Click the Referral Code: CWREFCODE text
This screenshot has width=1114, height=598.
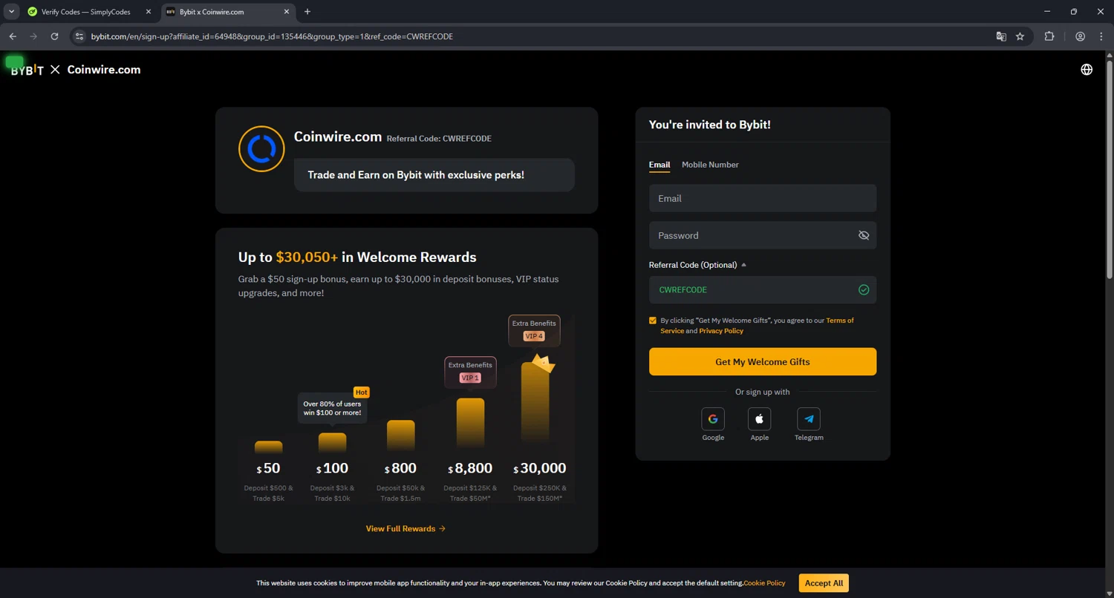(439, 139)
